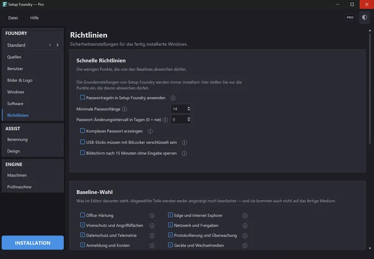Screen dimensions: 374x259
Task: Check Bildschirm nach 15 Minuten sperren
Action: (x=83, y=153)
